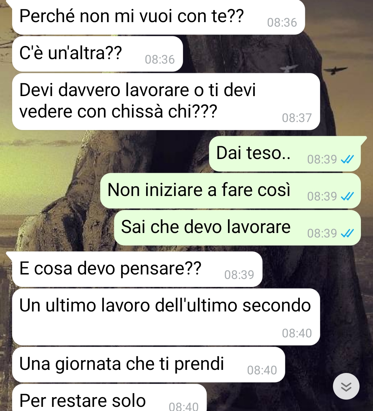This screenshot has height=411, width=373.
Task: Tap 08:39 timestamp beside "E cosa devo pensare??"
Action: [239, 275]
